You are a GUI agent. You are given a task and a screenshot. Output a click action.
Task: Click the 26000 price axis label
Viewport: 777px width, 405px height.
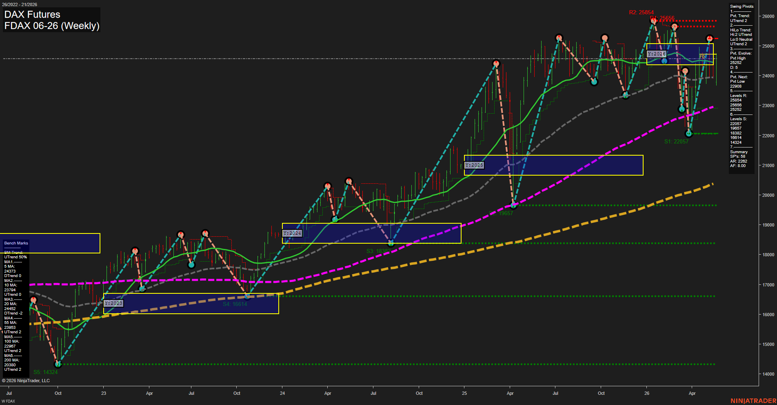click(768, 16)
